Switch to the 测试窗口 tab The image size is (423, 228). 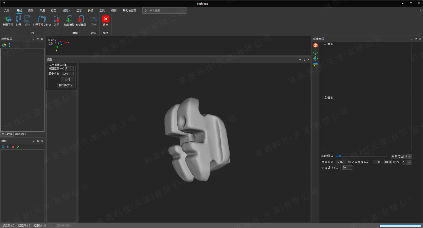20,134
